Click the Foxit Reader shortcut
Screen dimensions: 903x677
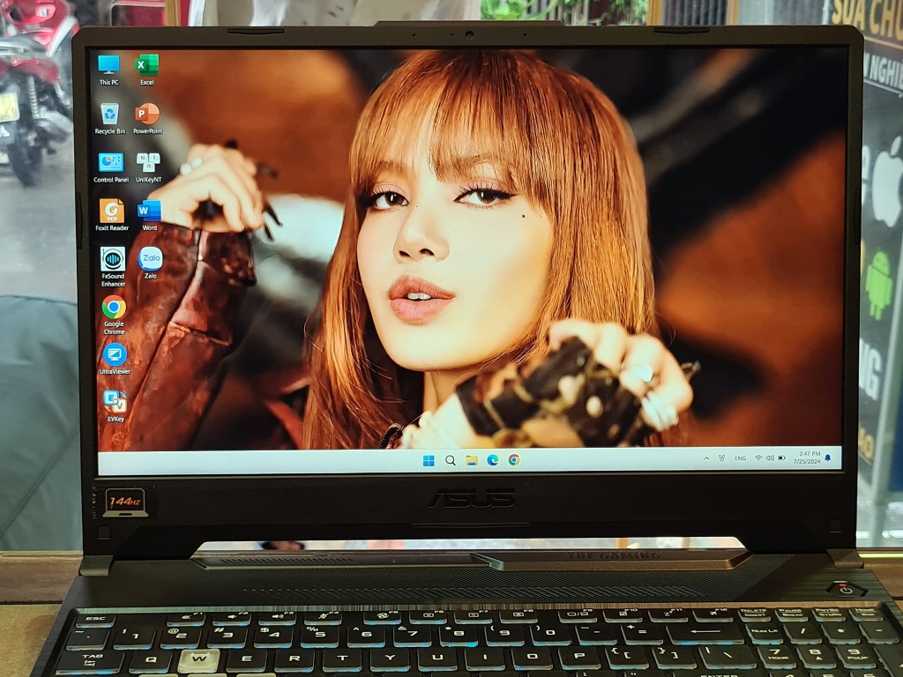point(112,215)
